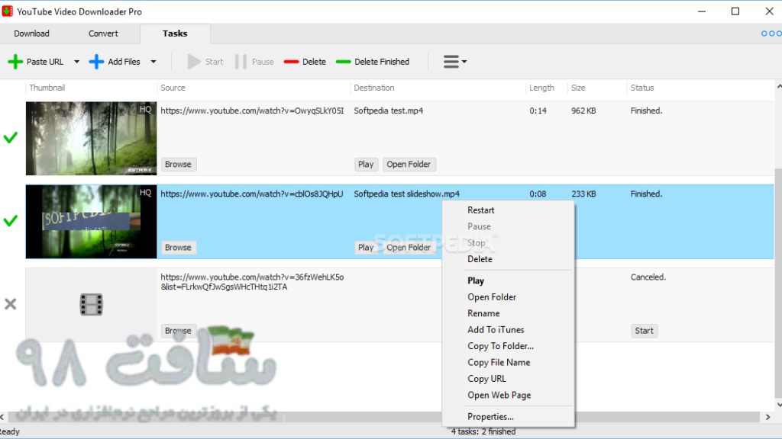The height and width of the screenshot is (439, 782).
Task: Click the Destination column header
Action: tap(374, 88)
